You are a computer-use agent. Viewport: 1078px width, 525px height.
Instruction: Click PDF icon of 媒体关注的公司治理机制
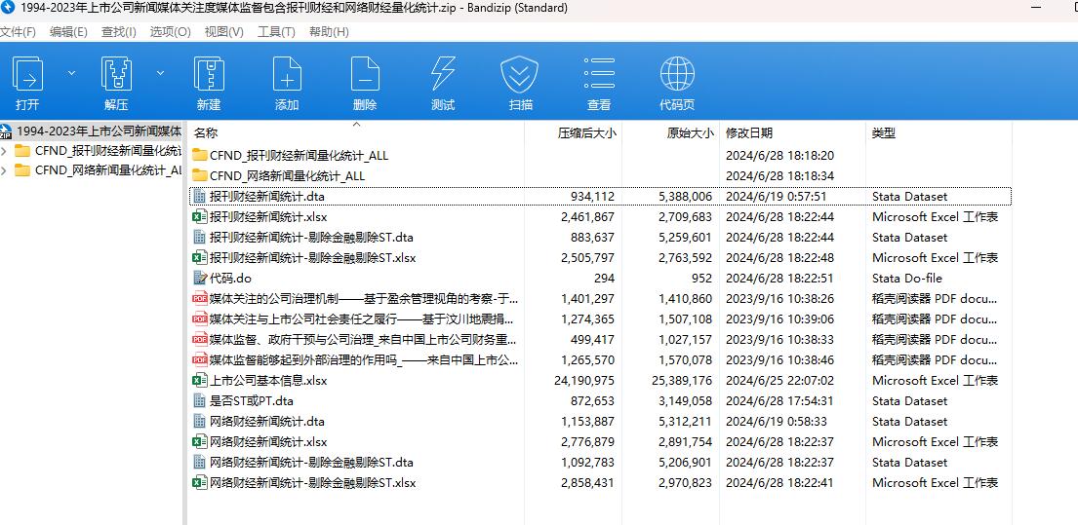199,298
